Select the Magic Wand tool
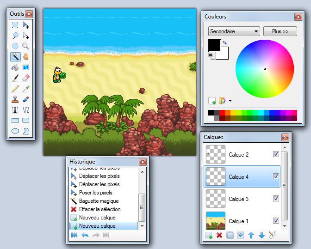The width and height of the screenshot is (311, 249). (x=15, y=57)
